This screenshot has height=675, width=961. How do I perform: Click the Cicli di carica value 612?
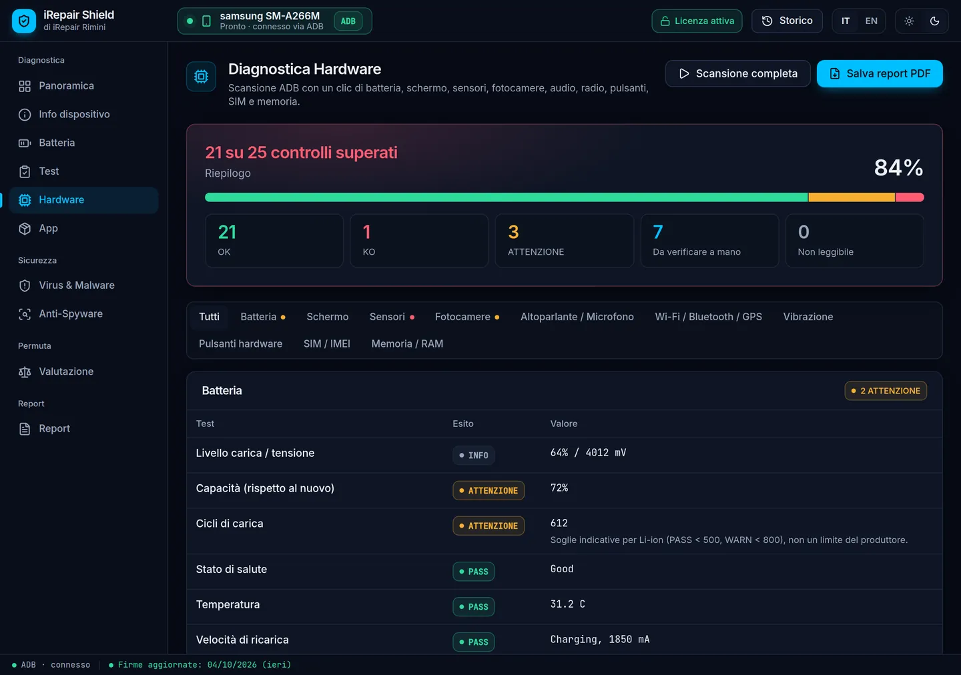pos(559,524)
